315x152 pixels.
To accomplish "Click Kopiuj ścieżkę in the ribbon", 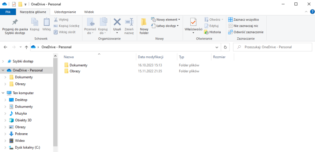I will [66, 26].
